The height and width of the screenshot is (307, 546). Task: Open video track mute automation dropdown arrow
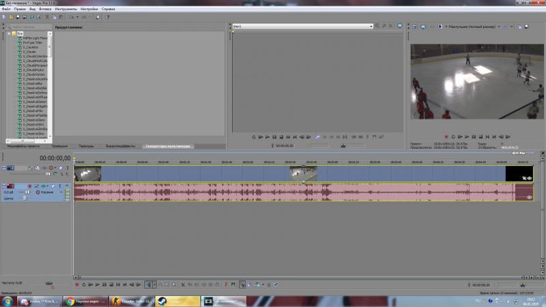[x=55, y=168]
